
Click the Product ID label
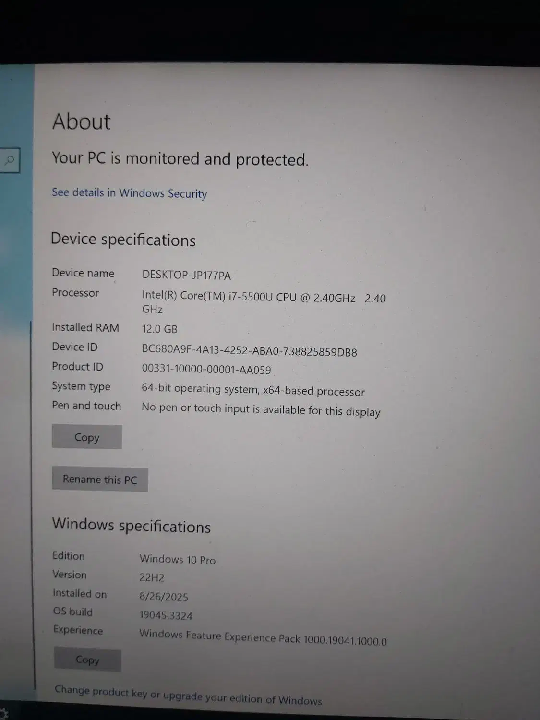(x=78, y=367)
